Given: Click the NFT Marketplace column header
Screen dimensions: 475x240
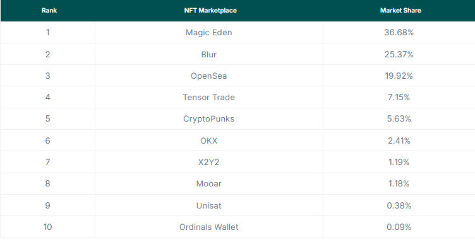Looking at the screenshot, I should coord(210,11).
